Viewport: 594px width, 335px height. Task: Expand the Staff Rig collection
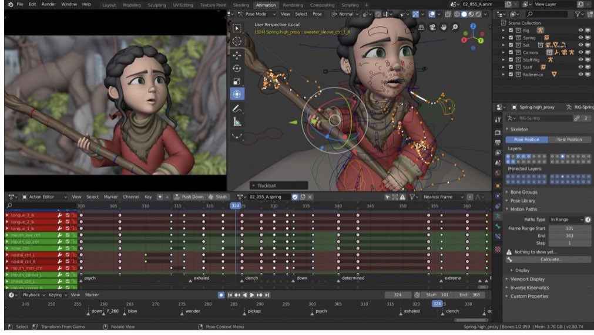[x=504, y=60]
